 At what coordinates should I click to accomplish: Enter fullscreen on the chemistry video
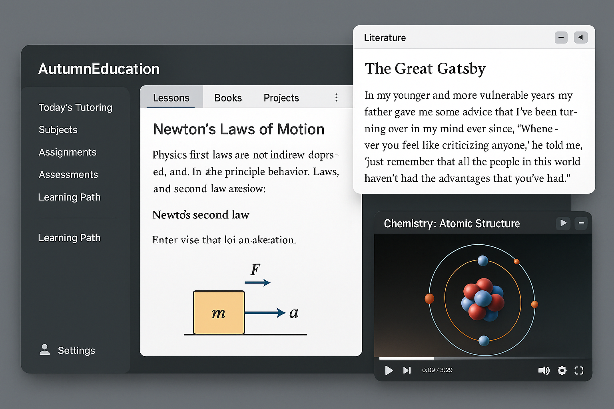579,370
